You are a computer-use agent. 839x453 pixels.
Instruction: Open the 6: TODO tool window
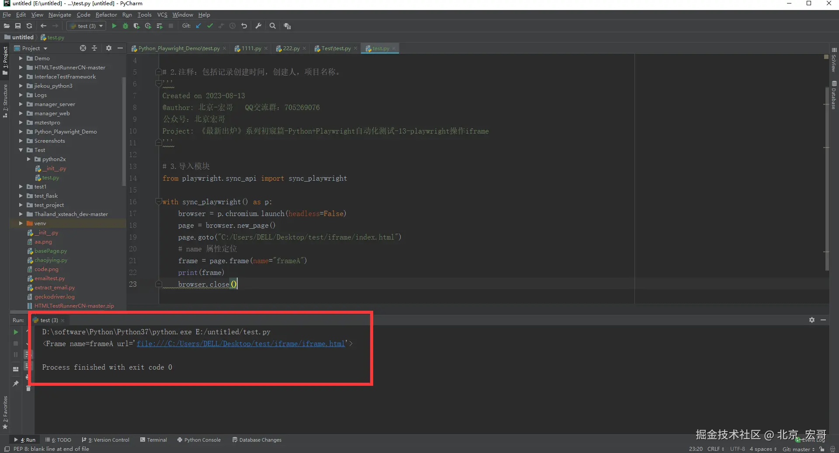click(58, 440)
